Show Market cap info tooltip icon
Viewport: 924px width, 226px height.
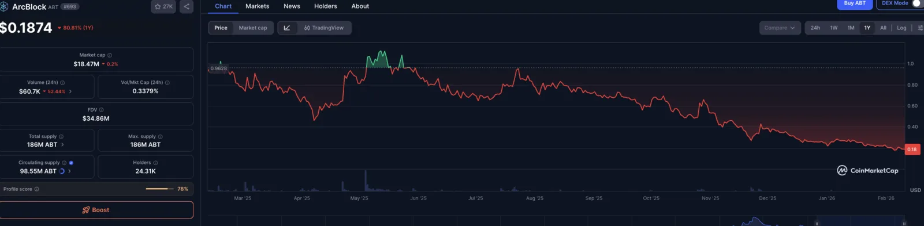coord(110,55)
